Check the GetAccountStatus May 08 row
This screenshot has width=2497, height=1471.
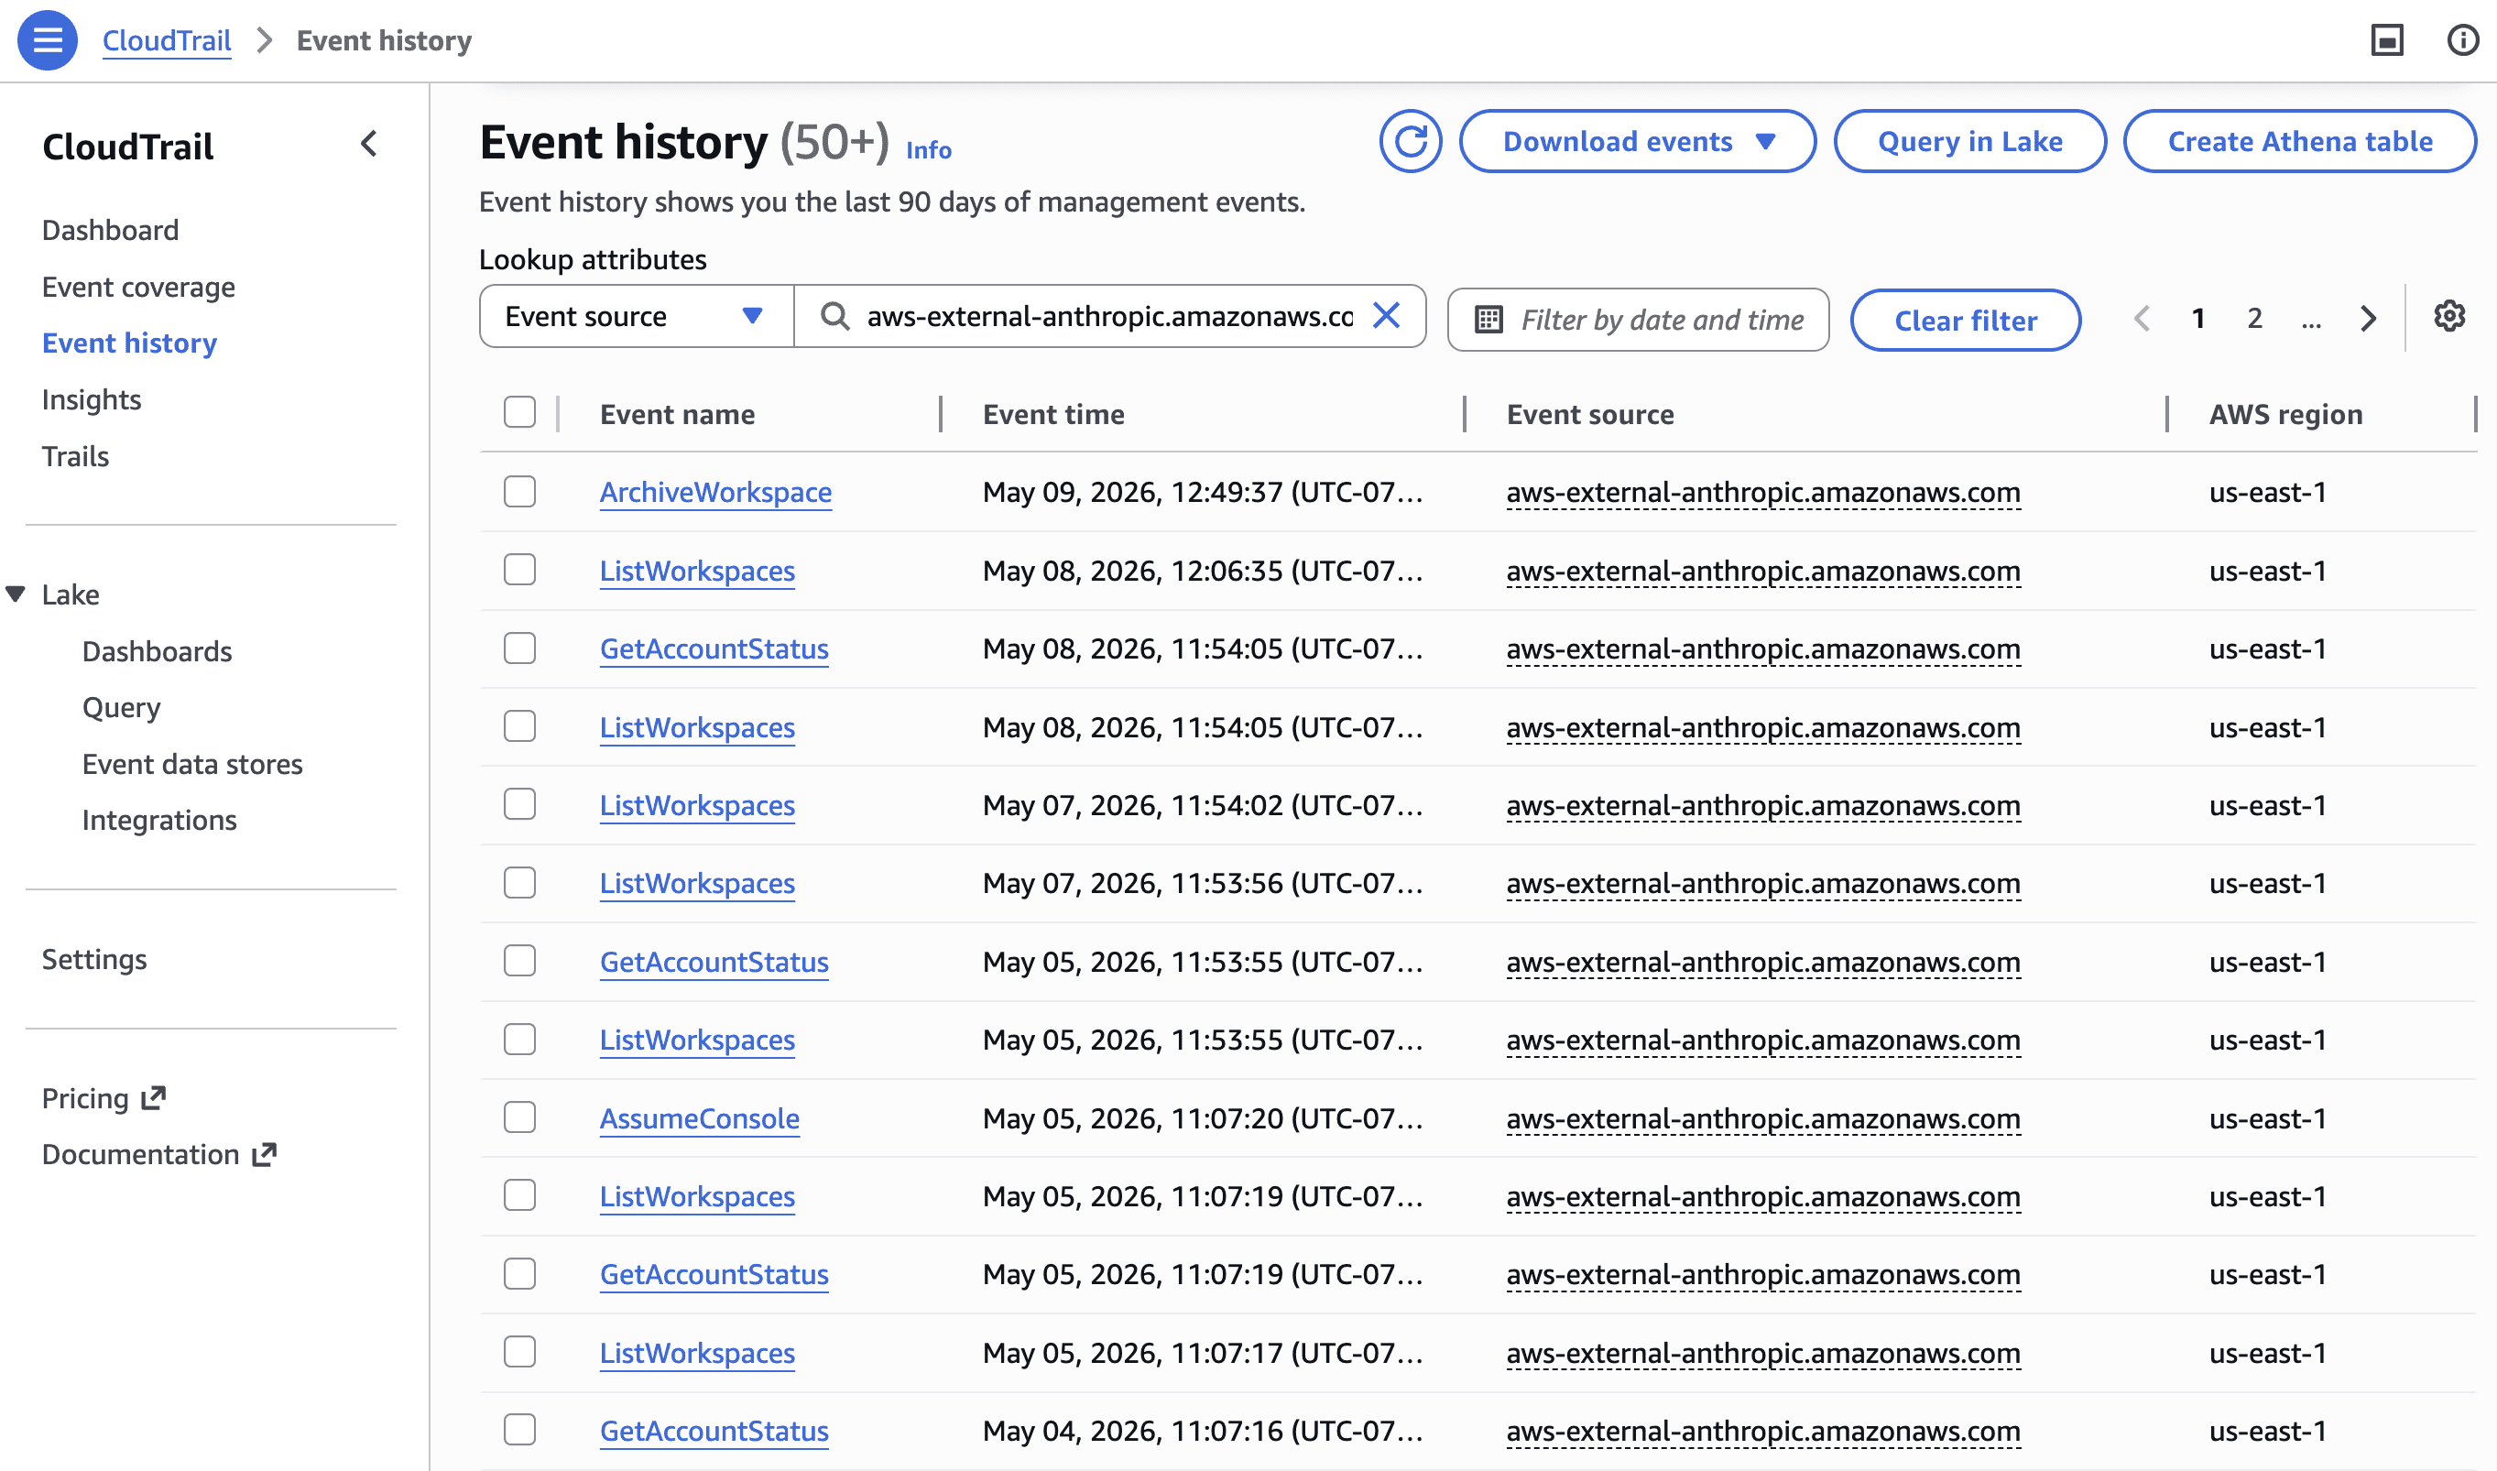(519, 648)
